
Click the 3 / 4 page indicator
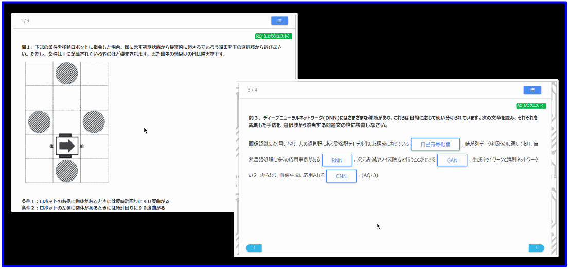[252, 90]
